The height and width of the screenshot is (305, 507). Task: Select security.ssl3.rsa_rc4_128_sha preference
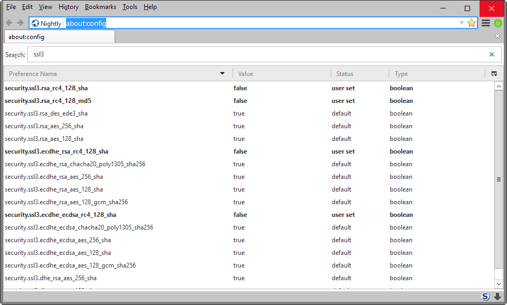click(46, 88)
